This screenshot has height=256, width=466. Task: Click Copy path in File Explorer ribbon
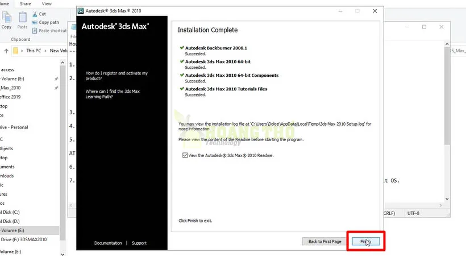(x=45, y=22)
